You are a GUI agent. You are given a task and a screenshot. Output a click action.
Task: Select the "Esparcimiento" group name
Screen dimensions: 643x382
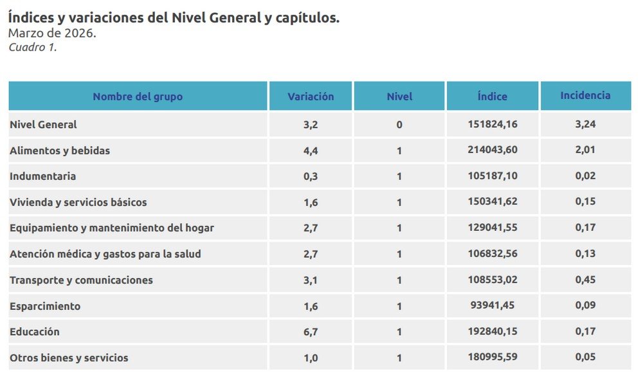[x=45, y=306]
